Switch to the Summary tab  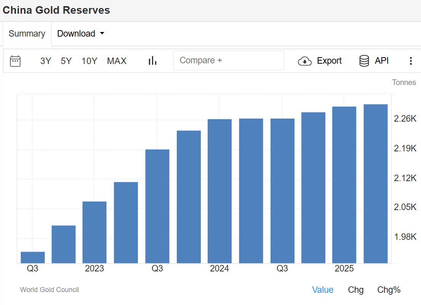[27, 34]
